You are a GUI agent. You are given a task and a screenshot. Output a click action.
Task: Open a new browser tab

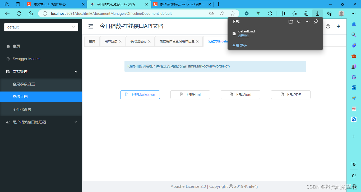219,4
